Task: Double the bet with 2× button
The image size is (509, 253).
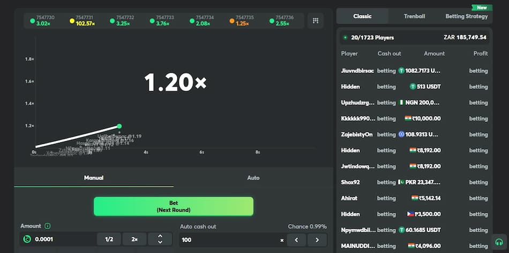Action: tap(134, 239)
